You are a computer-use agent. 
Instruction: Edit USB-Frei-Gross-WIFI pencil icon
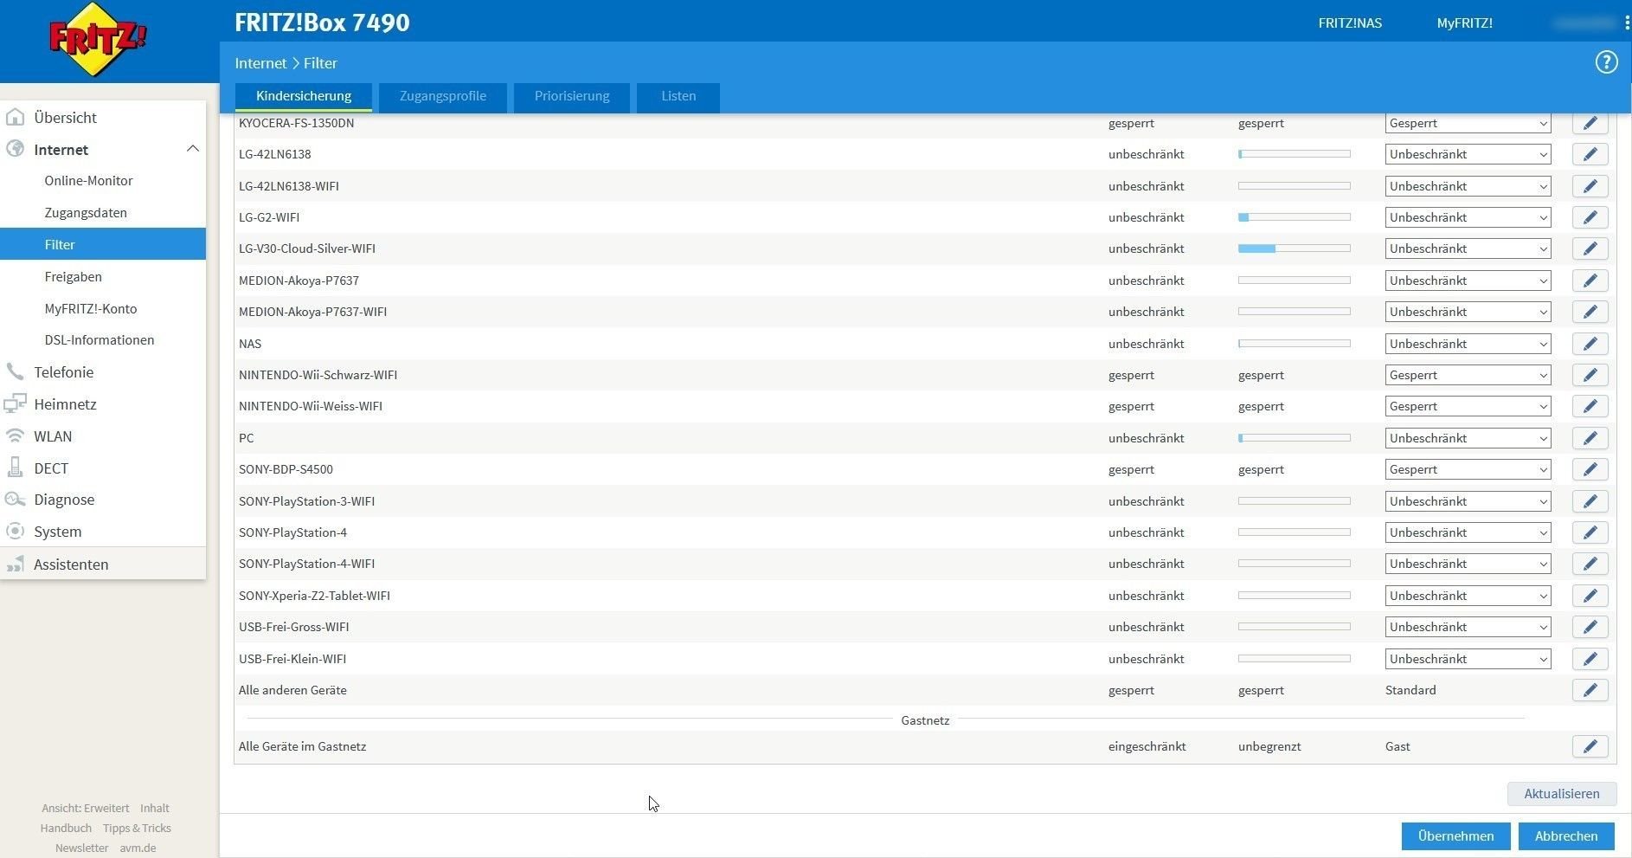pyautogui.click(x=1590, y=627)
